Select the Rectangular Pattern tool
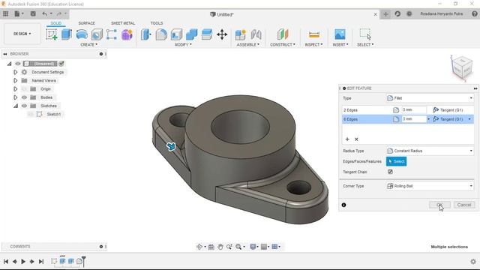Viewport: 480px width, 270px height. point(112,34)
